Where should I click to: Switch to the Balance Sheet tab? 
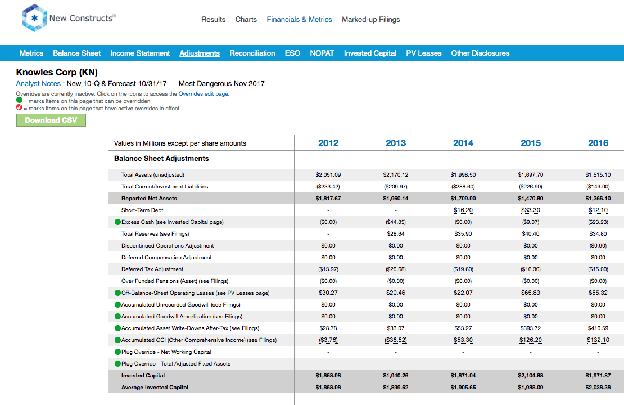click(x=77, y=53)
